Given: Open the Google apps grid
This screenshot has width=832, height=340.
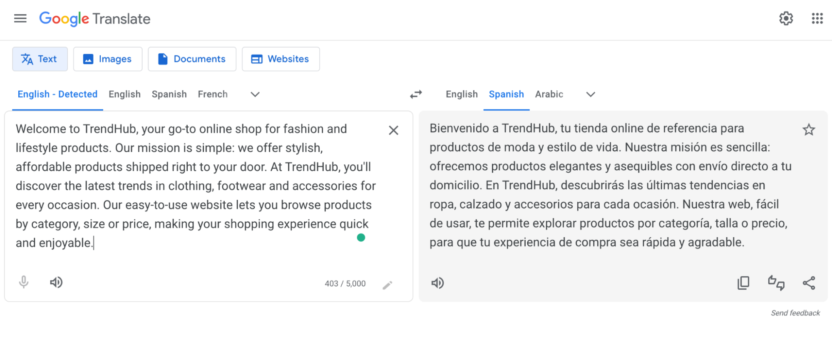Looking at the screenshot, I should pos(817,18).
